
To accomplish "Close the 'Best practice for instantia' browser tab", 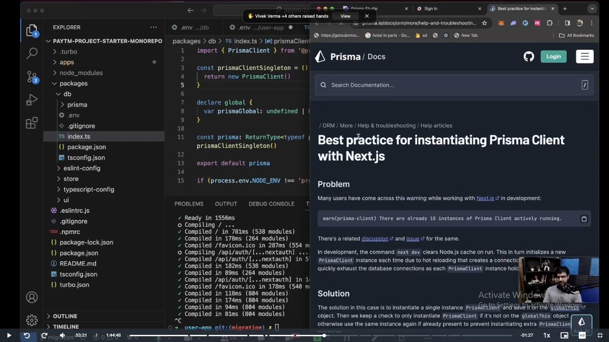I will pos(554,9).
